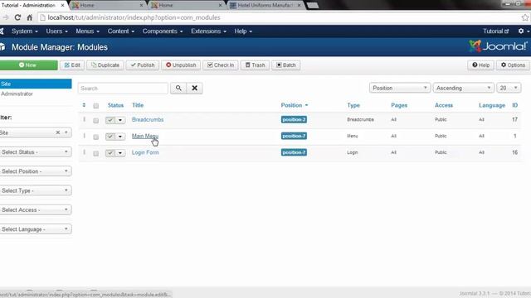Check the Login Form row checkbox
This screenshot has height=298, width=531.
(x=96, y=153)
